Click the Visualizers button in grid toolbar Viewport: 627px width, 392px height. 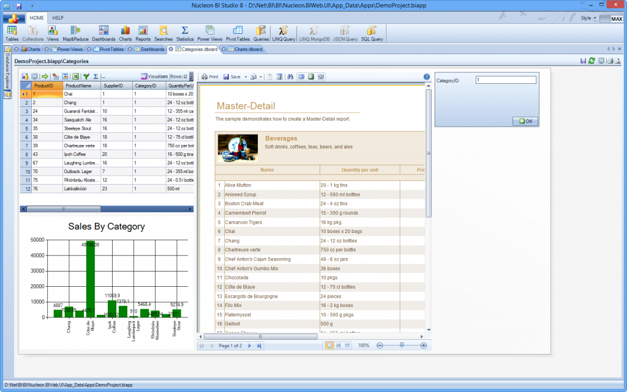click(x=154, y=76)
